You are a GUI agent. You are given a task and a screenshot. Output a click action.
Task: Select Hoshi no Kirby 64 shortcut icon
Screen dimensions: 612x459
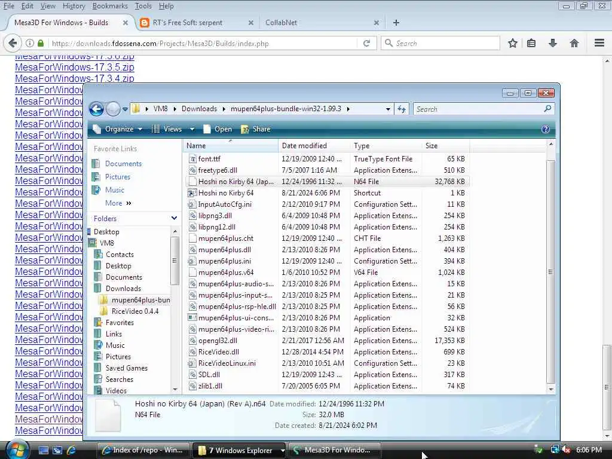pyautogui.click(x=192, y=193)
